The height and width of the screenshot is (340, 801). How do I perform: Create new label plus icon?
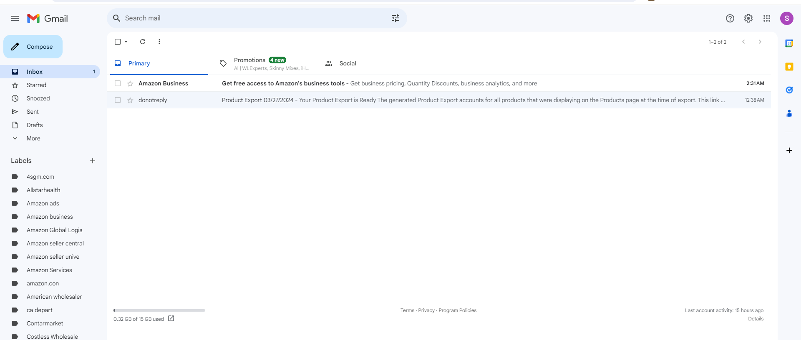[93, 161]
